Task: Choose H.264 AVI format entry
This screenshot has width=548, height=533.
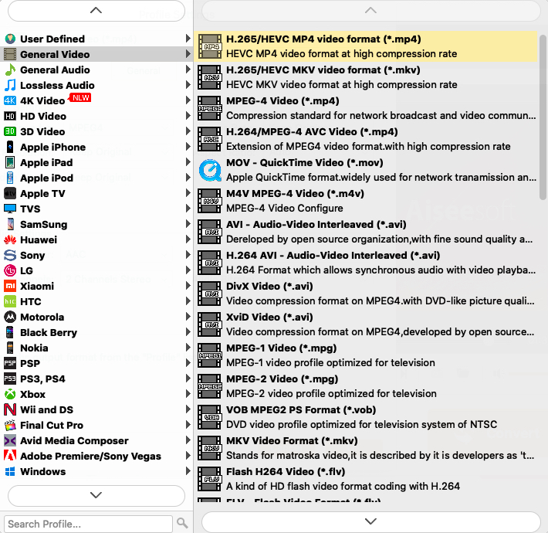Action: pyautogui.click(x=366, y=263)
